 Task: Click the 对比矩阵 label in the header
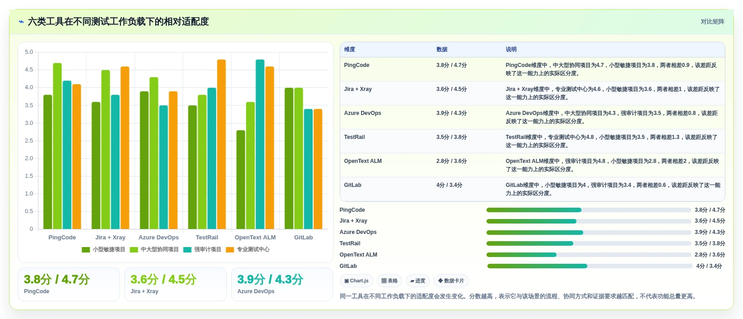pyautogui.click(x=712, y=22)
